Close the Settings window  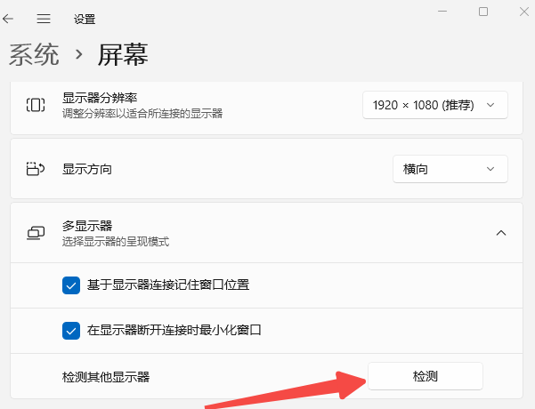click(524, 12)
